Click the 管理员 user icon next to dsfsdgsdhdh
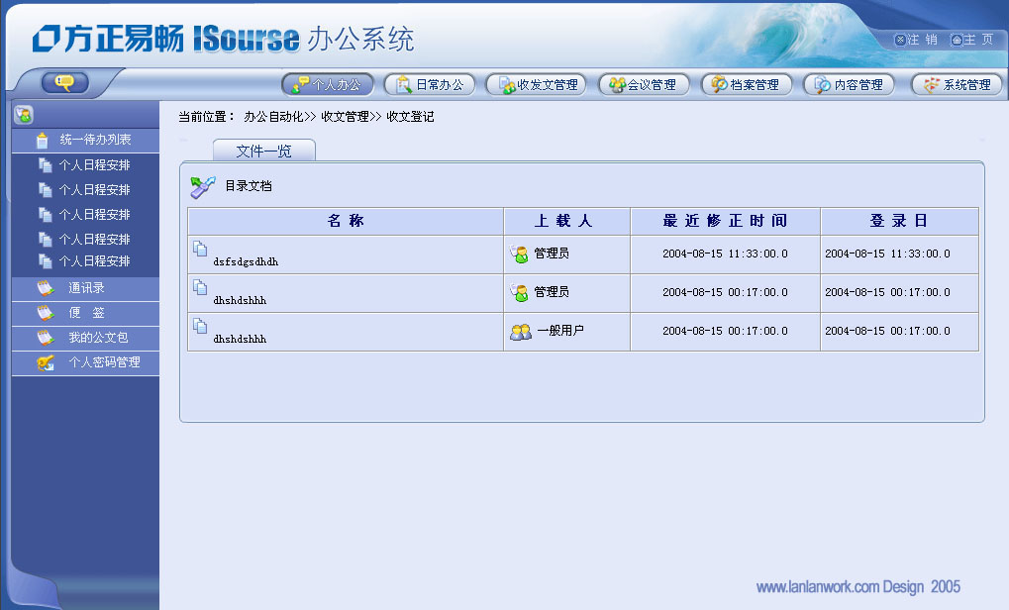The width and height of the screenshot is (1009, 610). point(520,253)
